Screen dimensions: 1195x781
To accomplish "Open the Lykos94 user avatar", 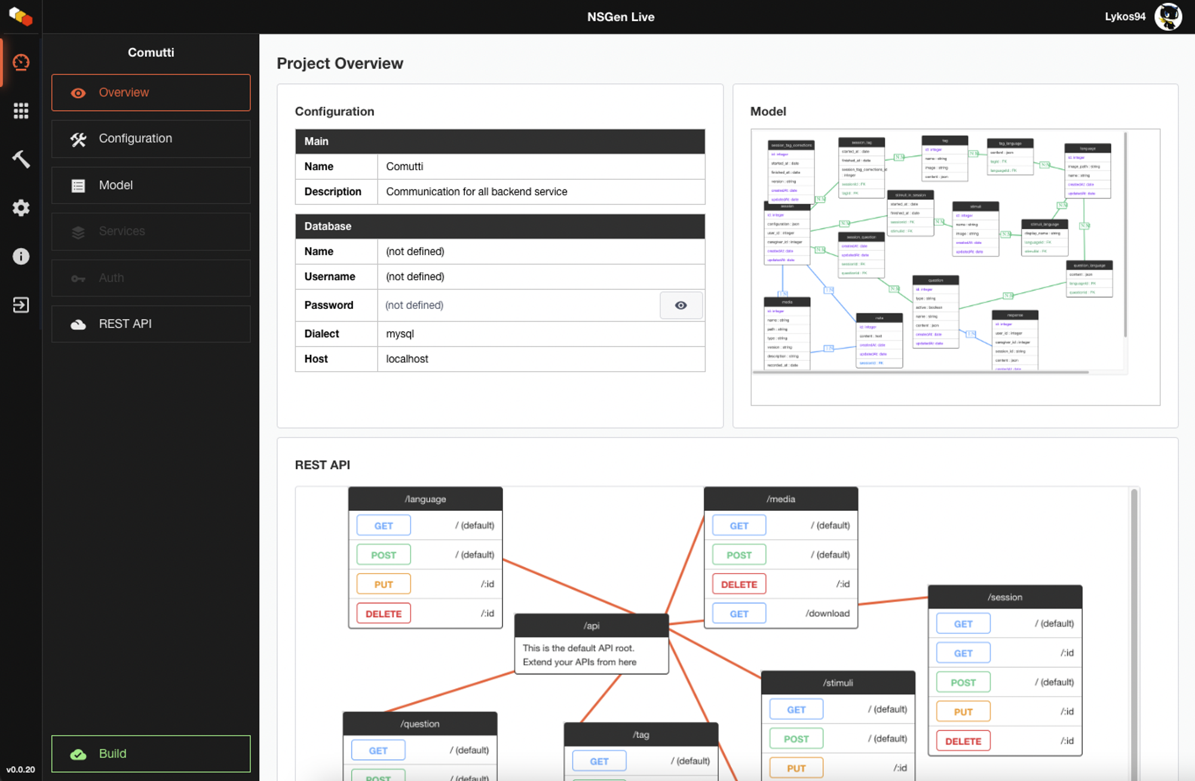I will [x=1168, y=17].
